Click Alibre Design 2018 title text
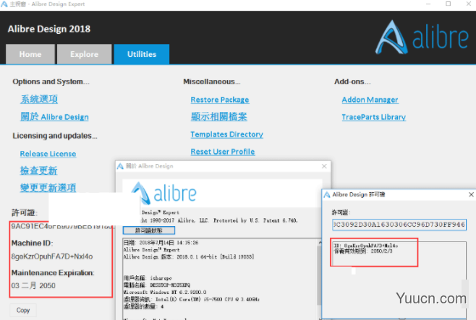Viewport: 476px width, 320px height. coord(49,29)
